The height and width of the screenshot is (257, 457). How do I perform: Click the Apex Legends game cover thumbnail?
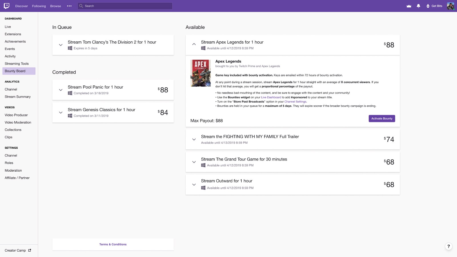pos(201,73)
